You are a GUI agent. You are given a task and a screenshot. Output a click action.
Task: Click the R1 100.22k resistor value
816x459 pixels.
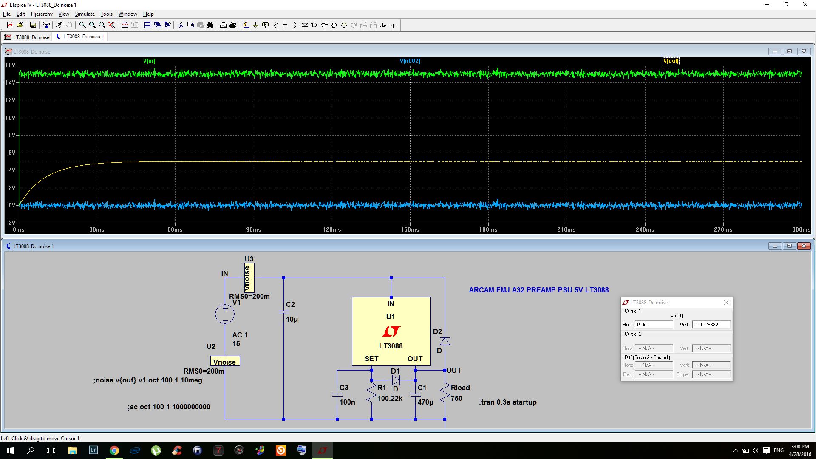(x=390, y=398)
